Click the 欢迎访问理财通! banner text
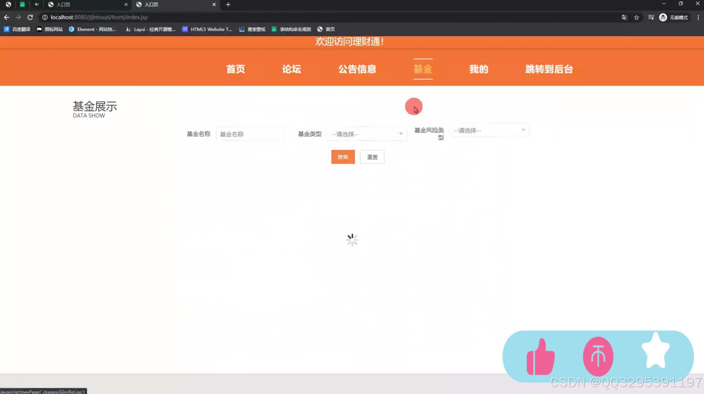This screenshot has width=704, height=394. pyautogui.click(x=349, y=42)
